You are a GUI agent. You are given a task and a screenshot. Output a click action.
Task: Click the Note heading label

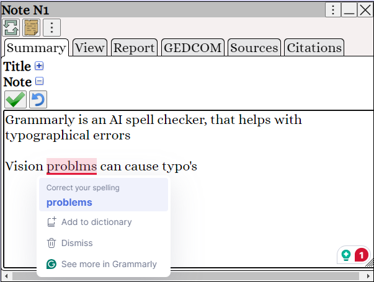[x=17, y=82]
